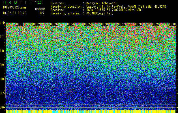
Task: Click the Ogata-vill. Akita-Pref. JAPAN location text
Action: pos(126,6)
